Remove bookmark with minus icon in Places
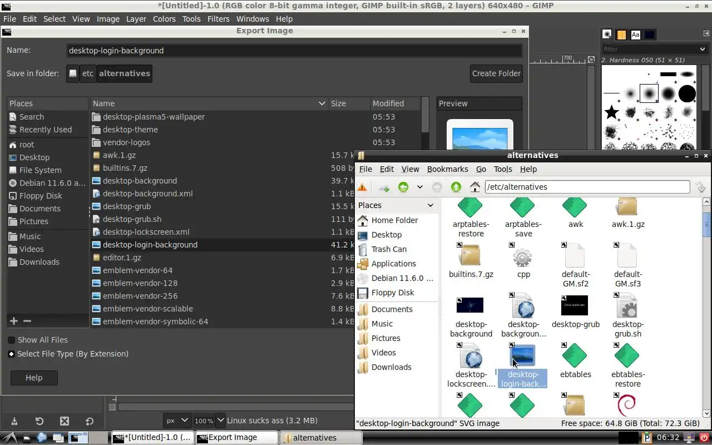The width and height of the screenshot is (712, 445). (x=27, y=321)
